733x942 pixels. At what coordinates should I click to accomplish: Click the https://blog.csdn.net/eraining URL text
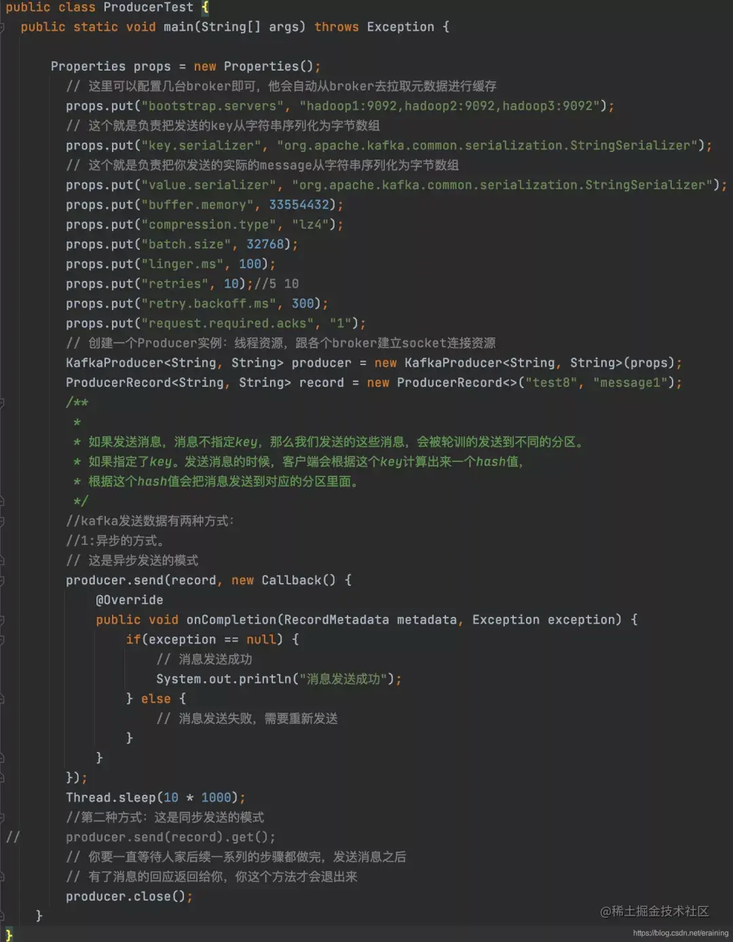(681, 933)
